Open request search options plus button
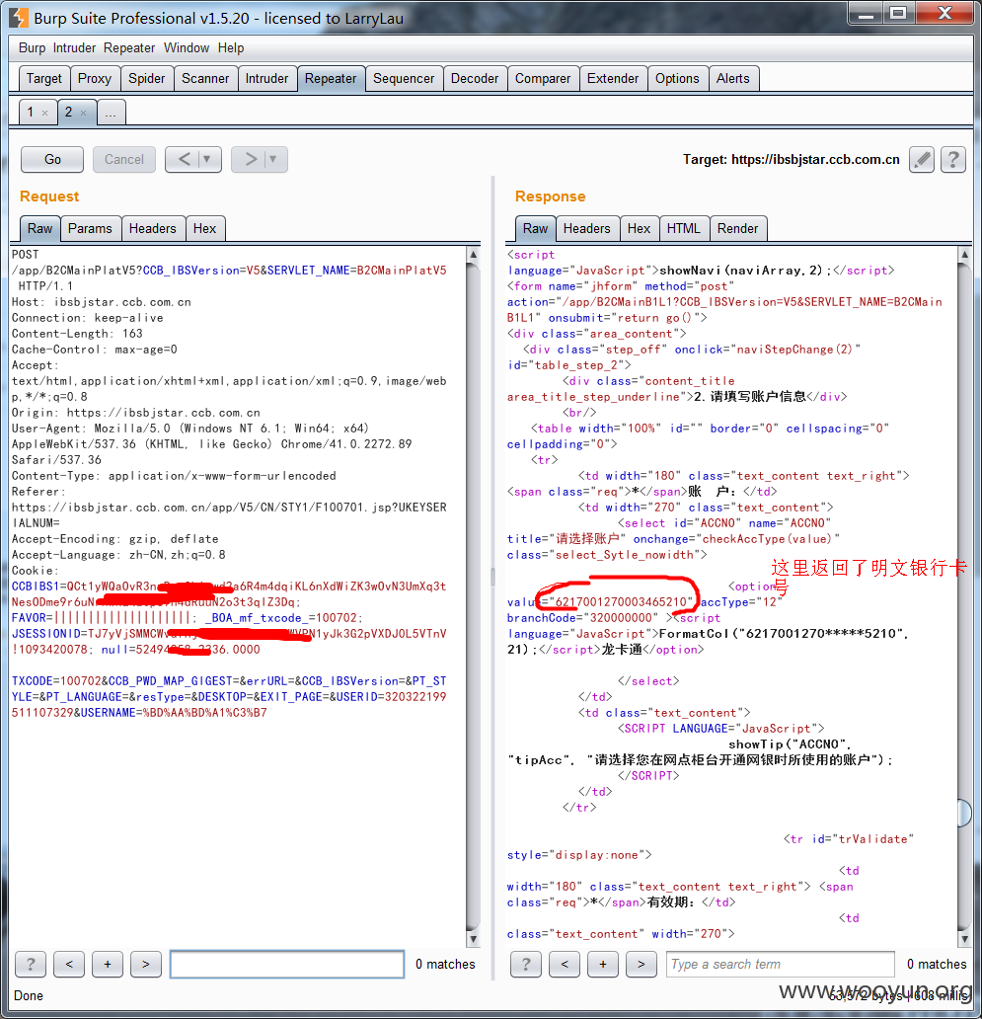Image resolution: width=982 pixels, height=1019 pixels. [x=108, y=965]
